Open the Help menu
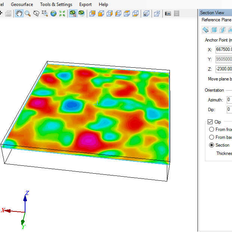The height and width of the screenshot is (232, 232). (x=103, y=4)
